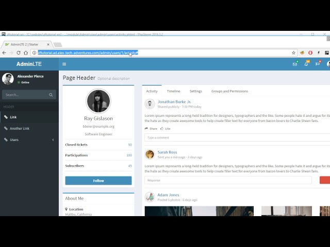Image resolution: width=330 pixels, height=247 pixels.
Task: Click the Like thumbs-up on Jonathan's post
Action: coord(161,129)
